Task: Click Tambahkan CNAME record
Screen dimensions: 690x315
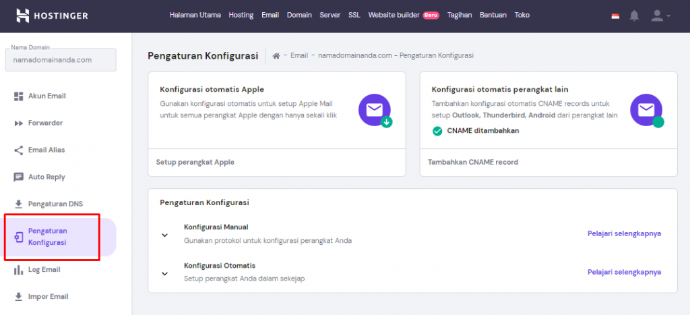Action: [473, 163]
